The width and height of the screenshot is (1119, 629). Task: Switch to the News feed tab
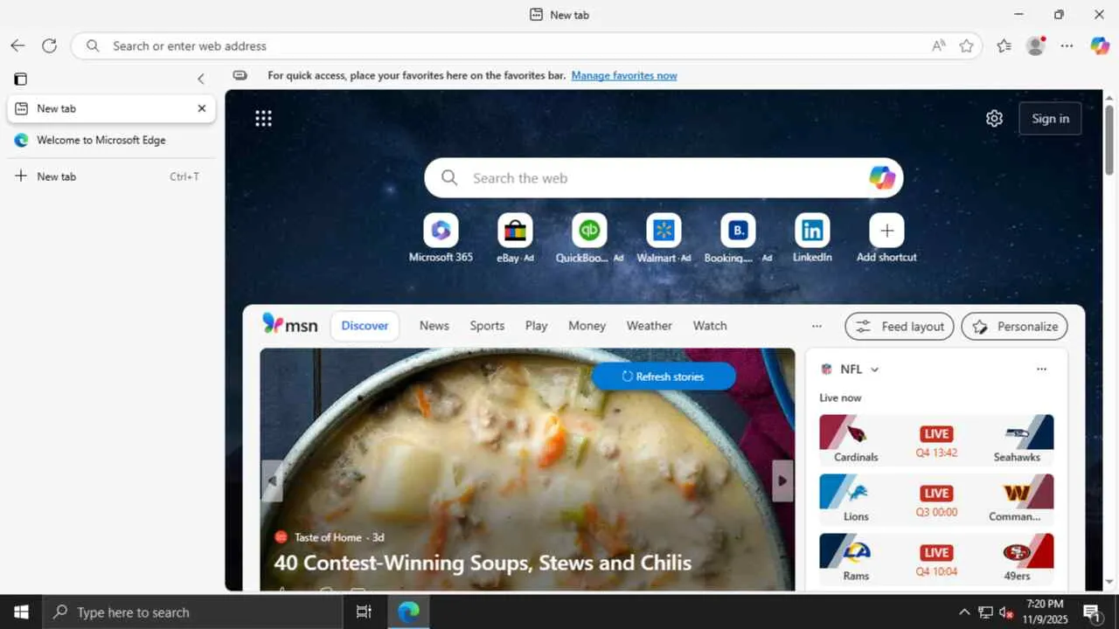(x=434, y=326)
